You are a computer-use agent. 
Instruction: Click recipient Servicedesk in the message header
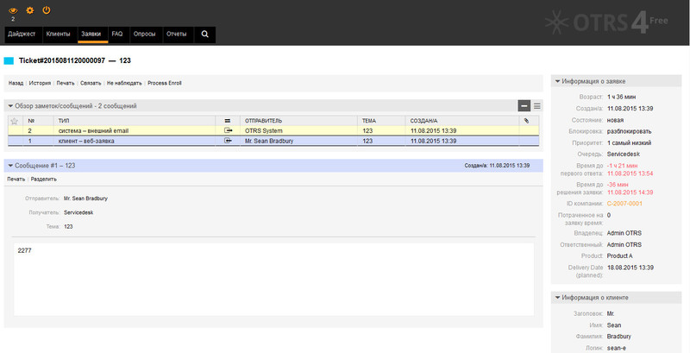pos(78,212)
